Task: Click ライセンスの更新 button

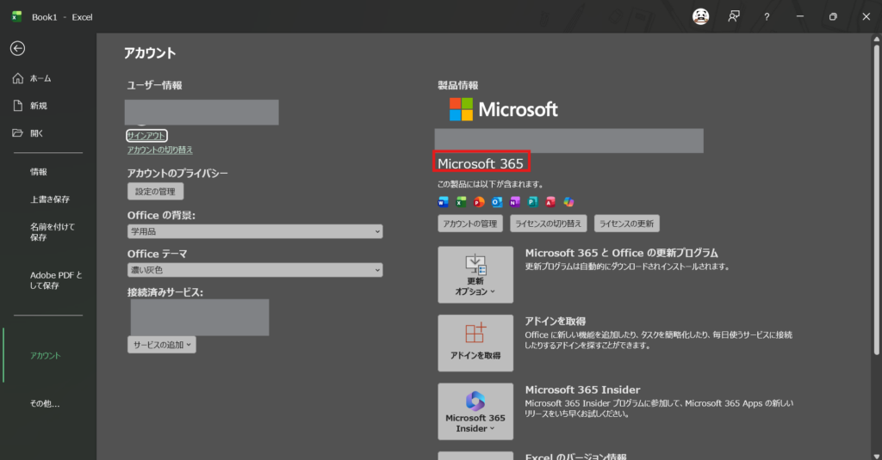Action: (627, 224)
